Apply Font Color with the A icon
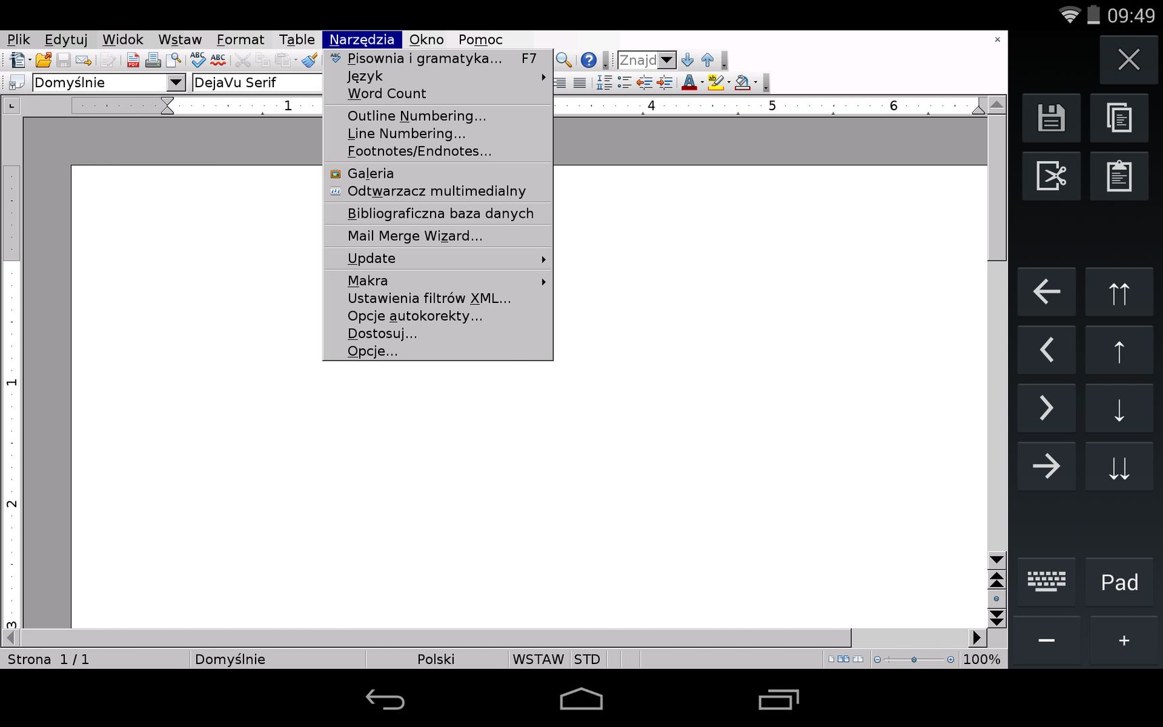Screen dimensions: 1163x727 [689, 83]
